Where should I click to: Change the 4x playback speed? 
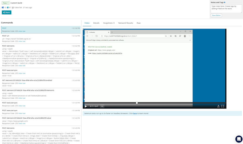tap(102, 106)
